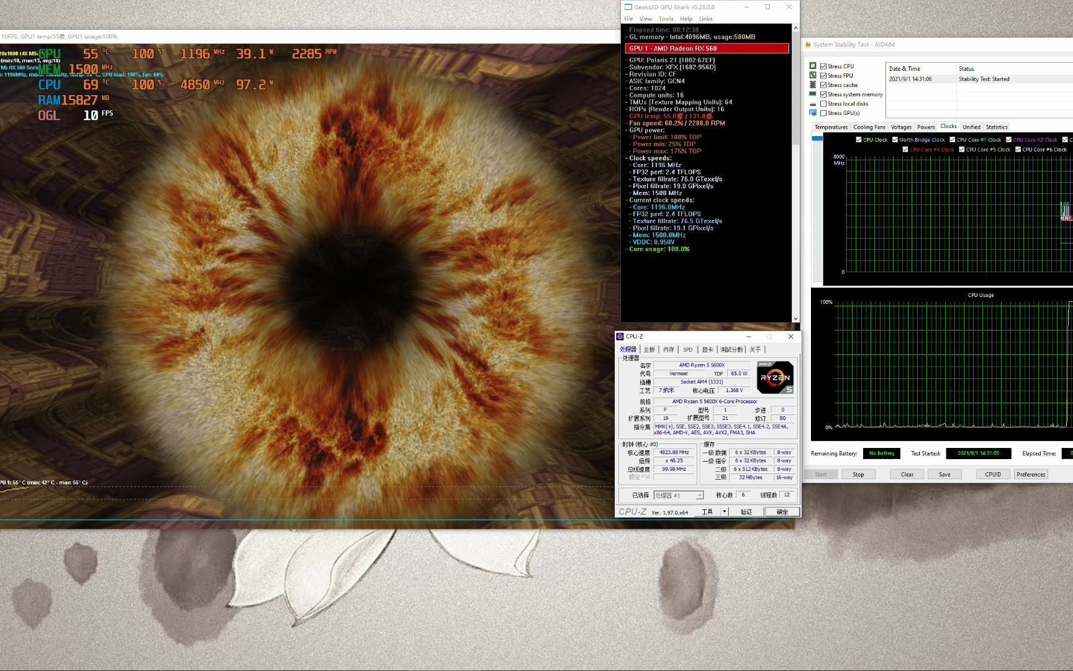Click the CPU-Z window title icon
This screenshot has height=671, width=1073.
point(620,336)
